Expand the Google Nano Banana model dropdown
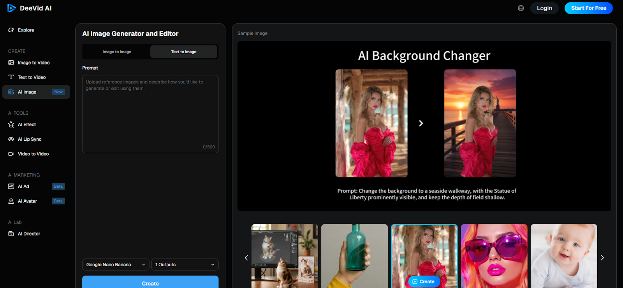The image size is (623, 288). pyautogui.click(x=116, y=265)
